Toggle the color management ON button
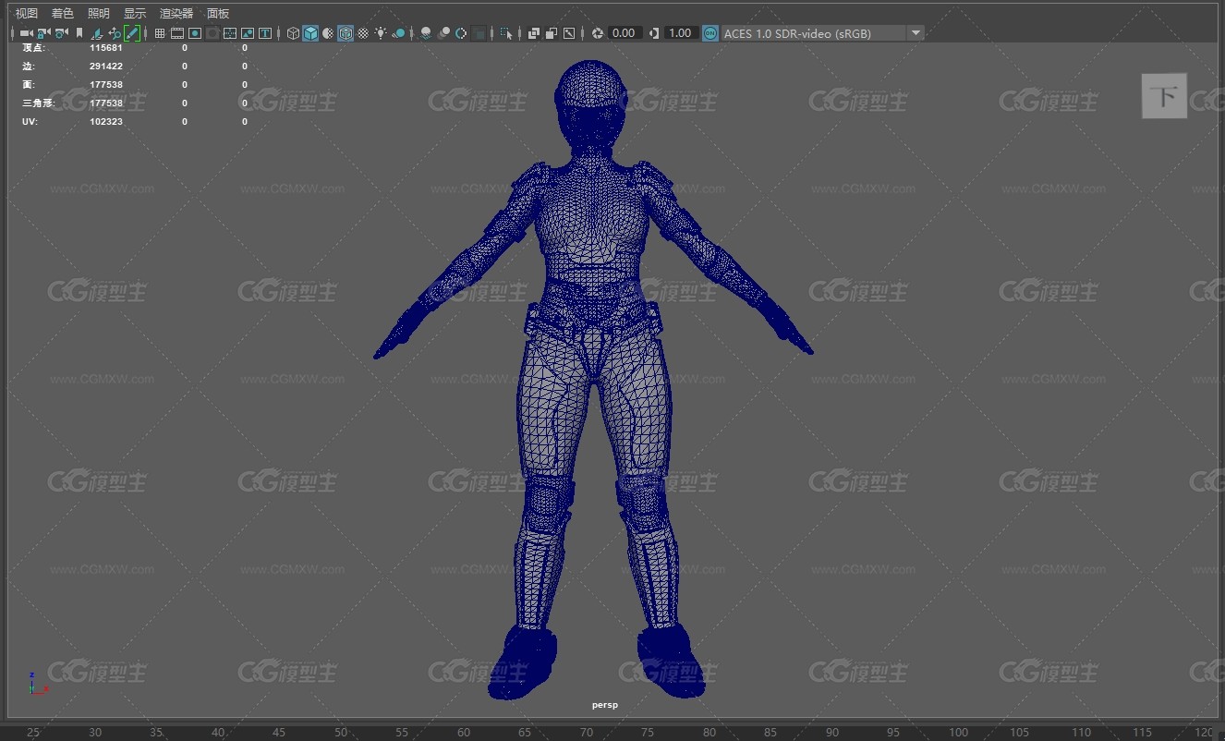This screenshot has height=741, width=1225. coord(710,33)
